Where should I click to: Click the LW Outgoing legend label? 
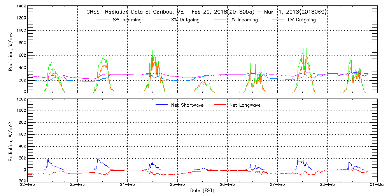301,20
